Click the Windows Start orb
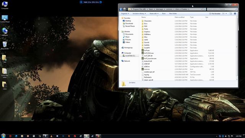Screen dimensions: 245x138 [3, 136]
